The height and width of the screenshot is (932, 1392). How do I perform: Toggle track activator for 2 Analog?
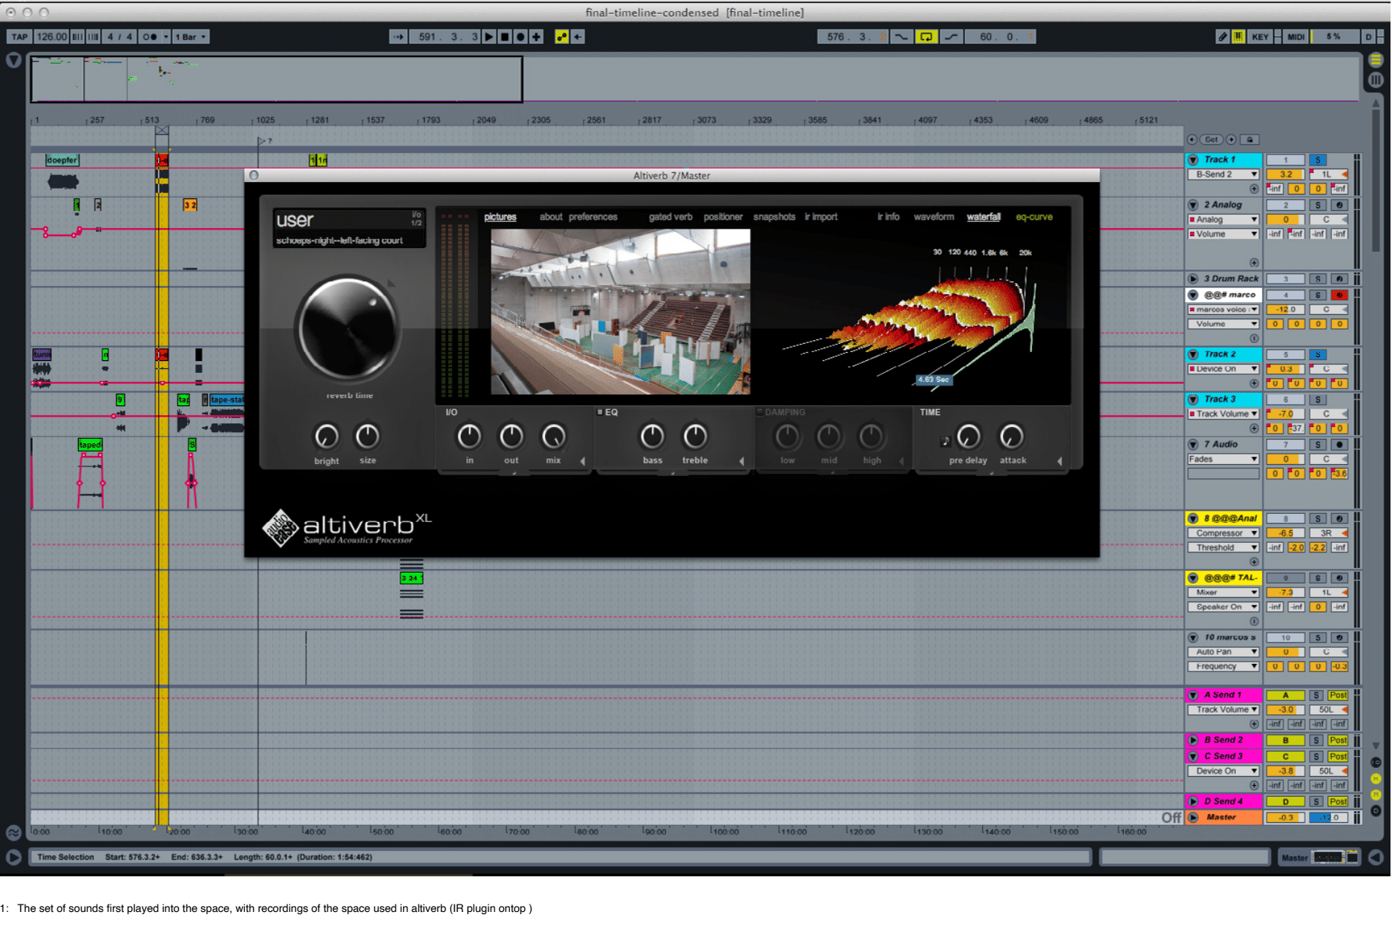1285,205
